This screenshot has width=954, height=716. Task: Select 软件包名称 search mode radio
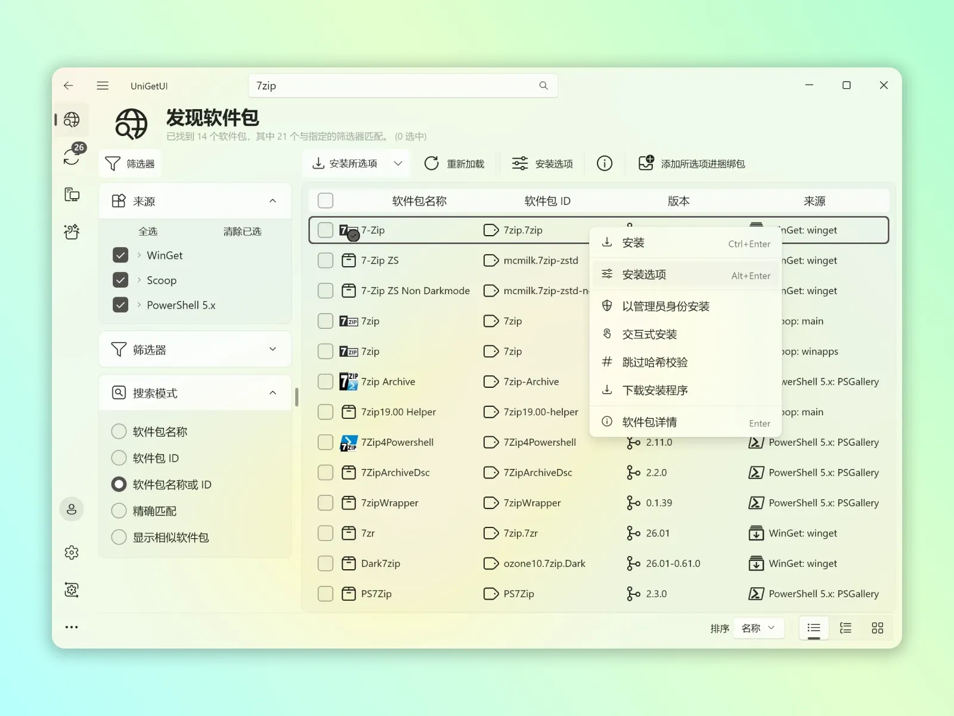(119, 431)
